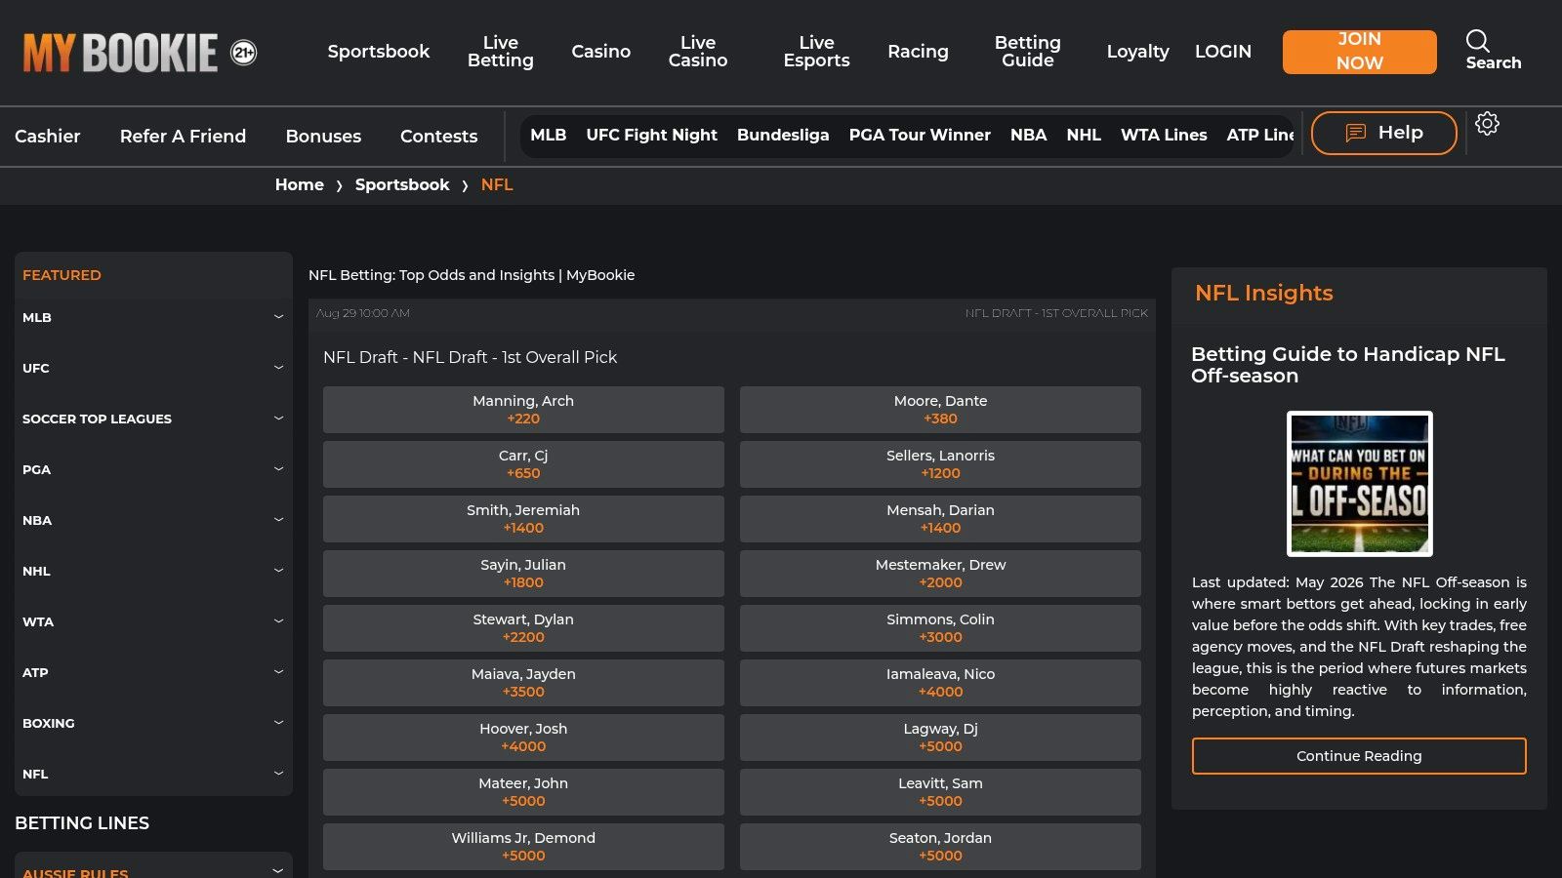
Task: Choose Williams Jr, Demond +5000
Action: pos(523,847)
